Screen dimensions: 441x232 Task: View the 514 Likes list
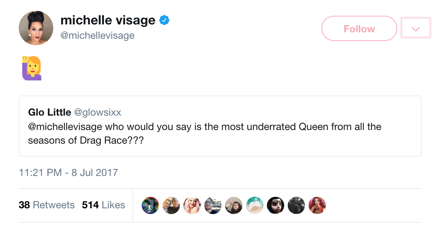coord(104,205)
